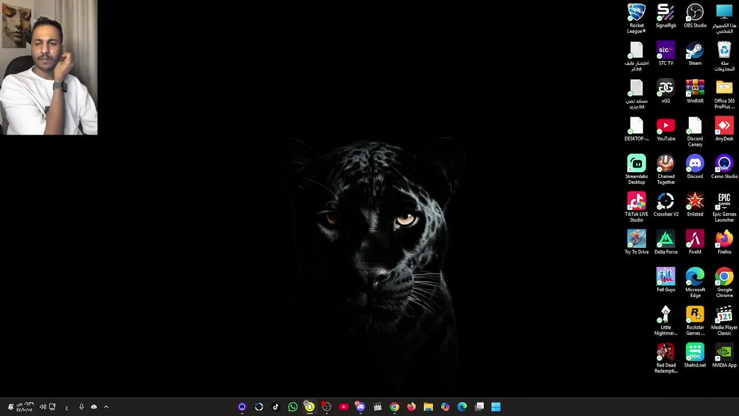Select the اختصار فايف ام.txt file
The width and height of the screenshot is (739, 416).
pyautogui.click(x=636, y=56)
